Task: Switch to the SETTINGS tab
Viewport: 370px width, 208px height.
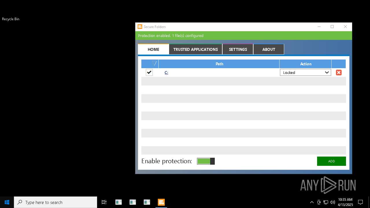Action: point(238,49)
